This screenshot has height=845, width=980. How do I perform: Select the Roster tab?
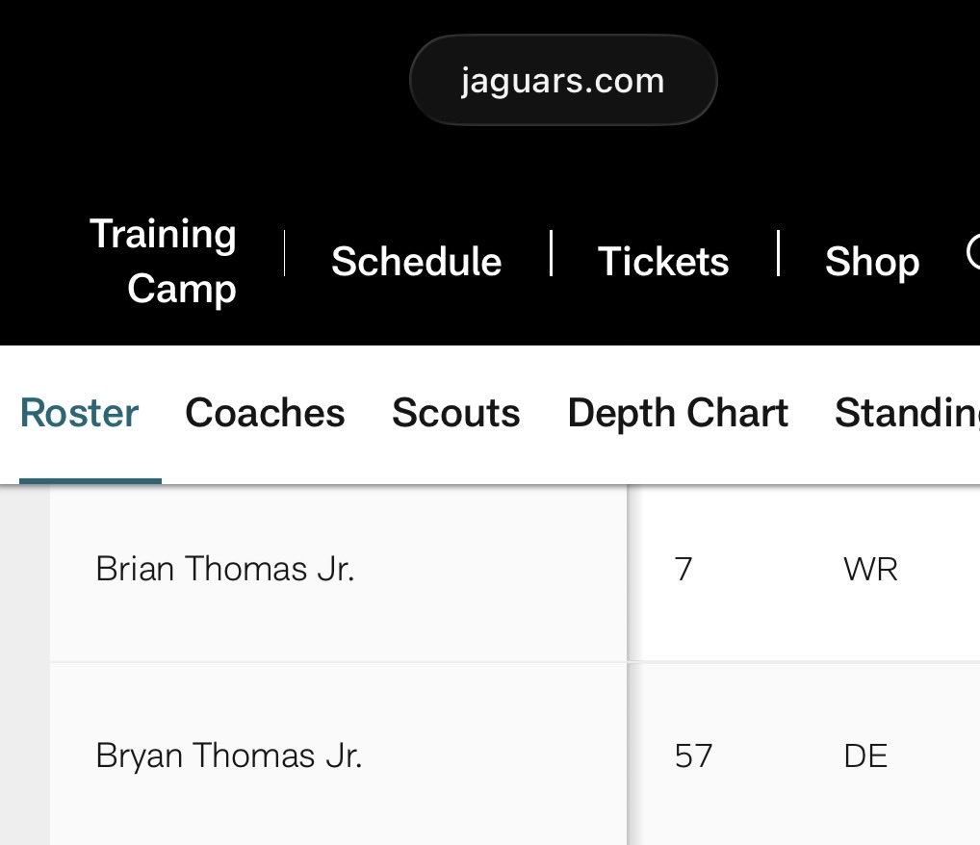[x=79, y=413]
